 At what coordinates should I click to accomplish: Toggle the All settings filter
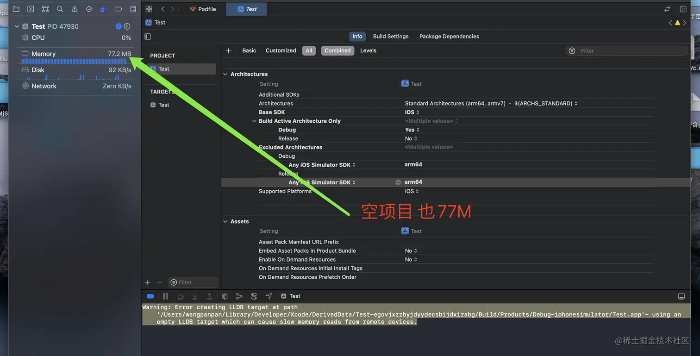click(x=309, y=50)
